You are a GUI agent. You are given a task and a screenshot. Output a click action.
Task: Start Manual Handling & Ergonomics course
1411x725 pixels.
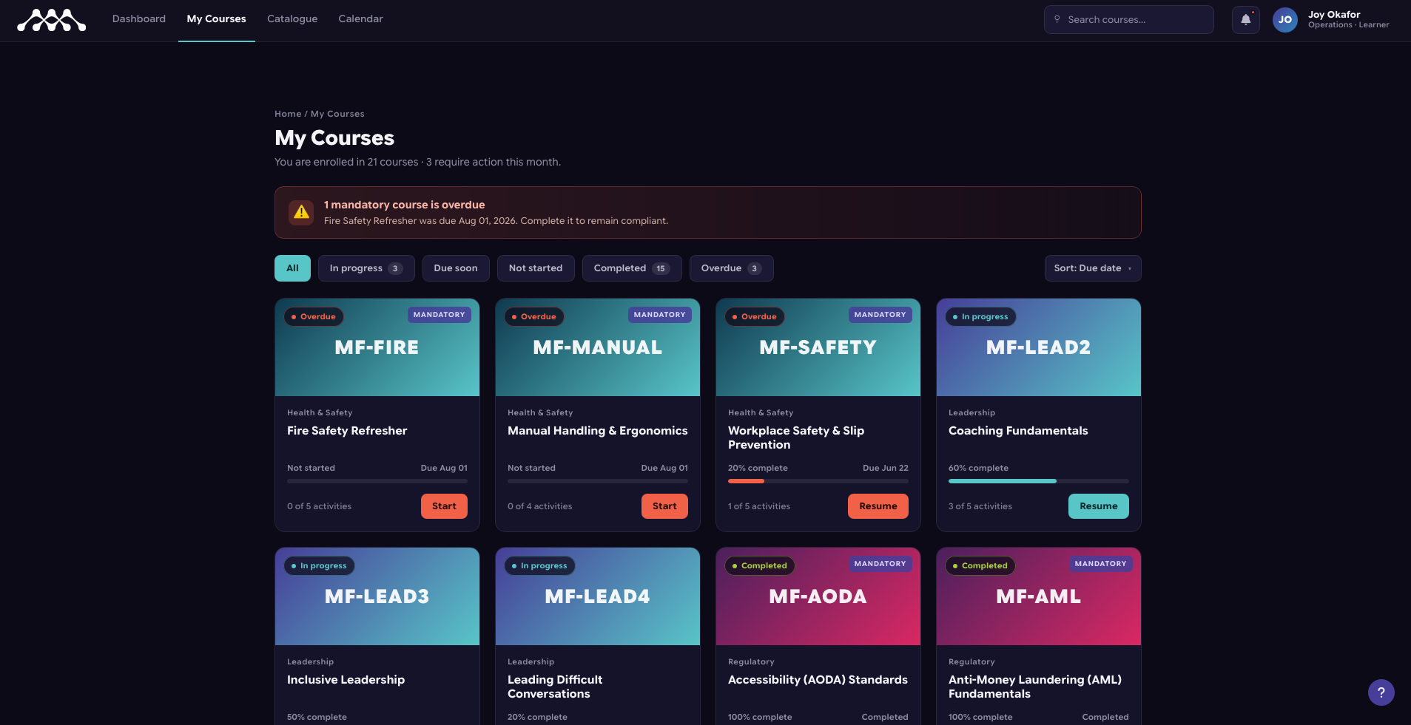(664, 506)
